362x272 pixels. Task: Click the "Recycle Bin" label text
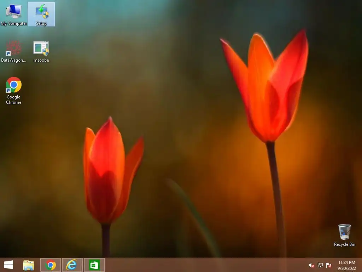click(x=344, y=244)
